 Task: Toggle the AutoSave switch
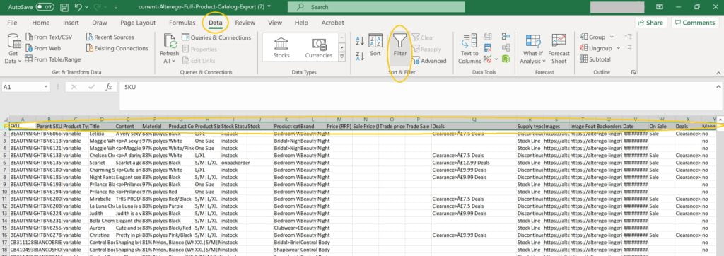point(45,7)
